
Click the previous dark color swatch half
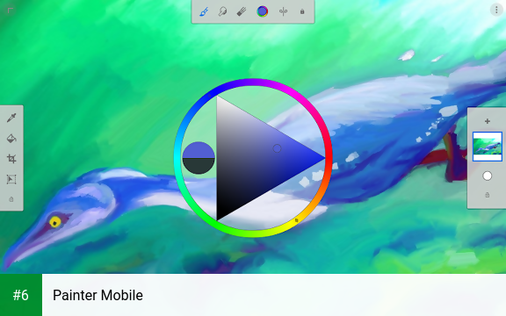click(199, 166)
